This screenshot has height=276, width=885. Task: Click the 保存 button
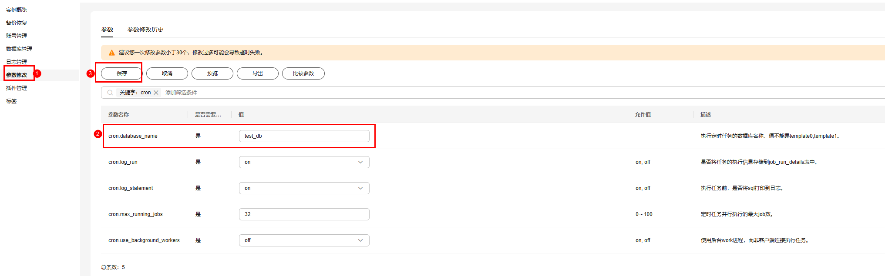click(x=122, y=73)
